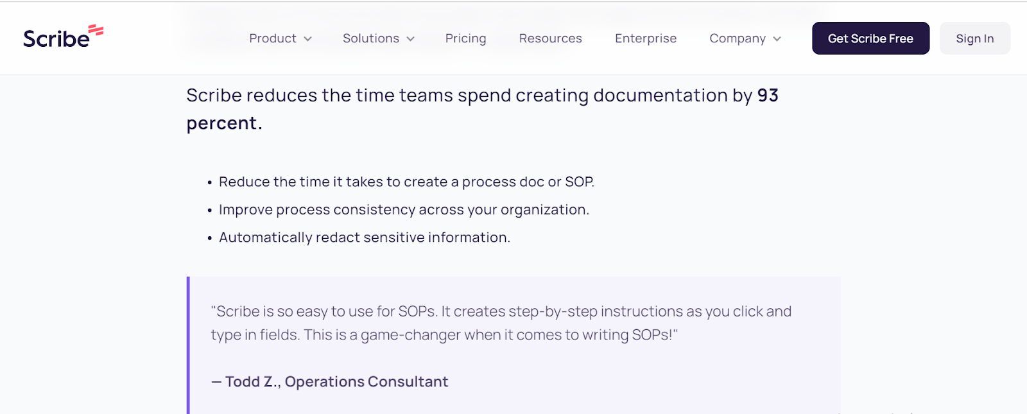
Task: Expand the Company dropdown chevron
Action: click(777, 39)
